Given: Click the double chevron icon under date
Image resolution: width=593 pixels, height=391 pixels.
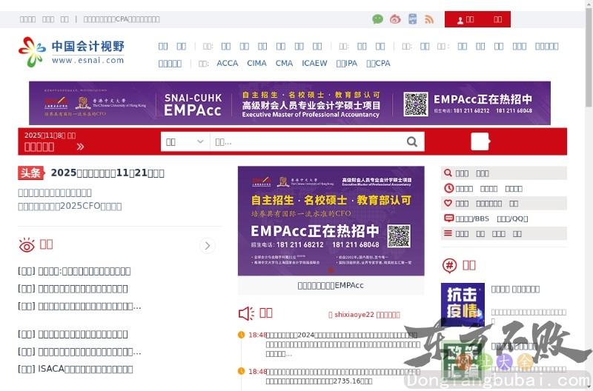Looking at the screenshot, I should [80, 147].
